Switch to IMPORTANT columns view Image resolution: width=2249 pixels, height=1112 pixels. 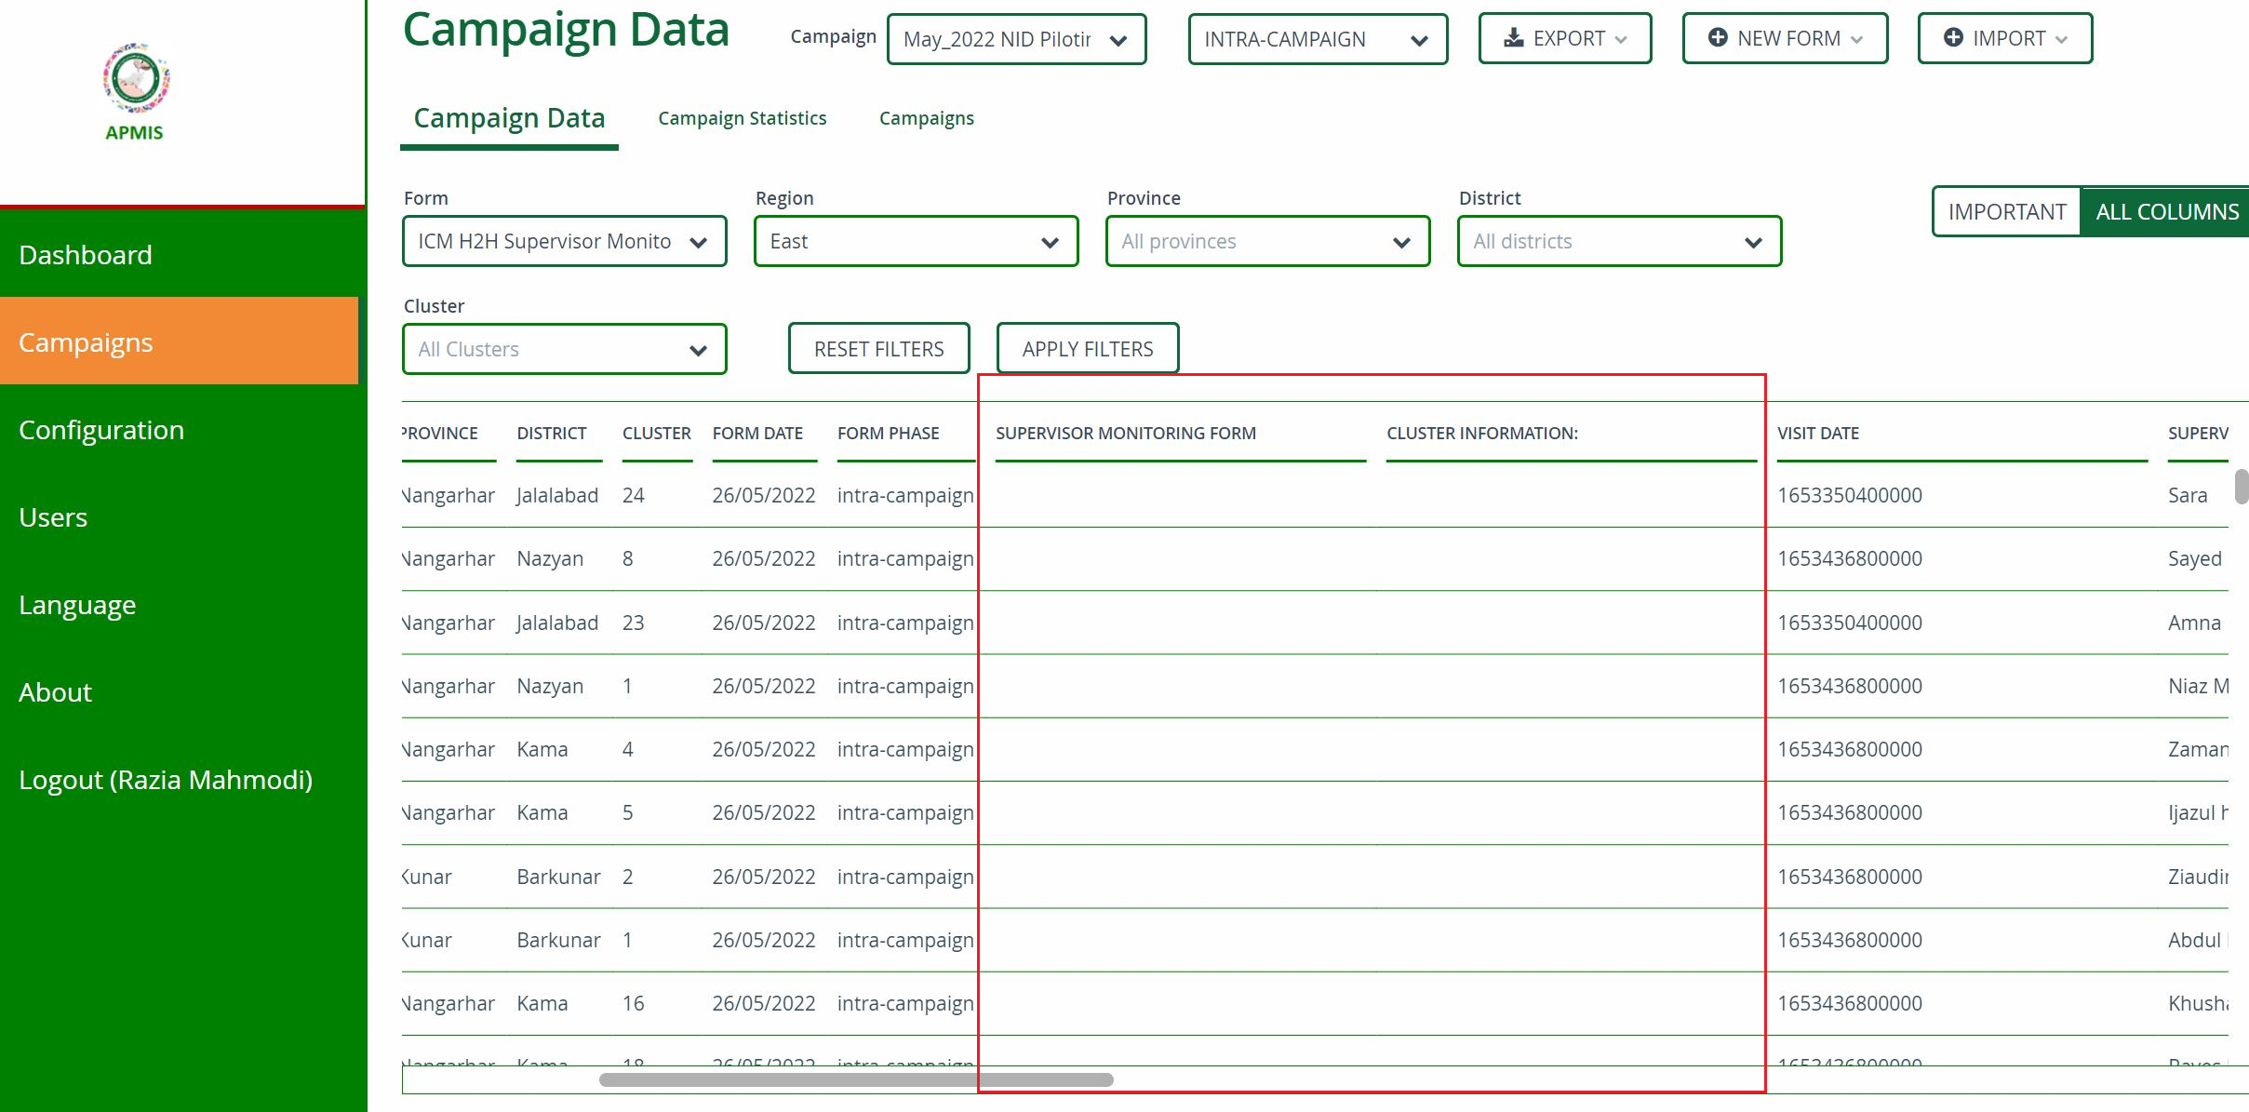2006,211
